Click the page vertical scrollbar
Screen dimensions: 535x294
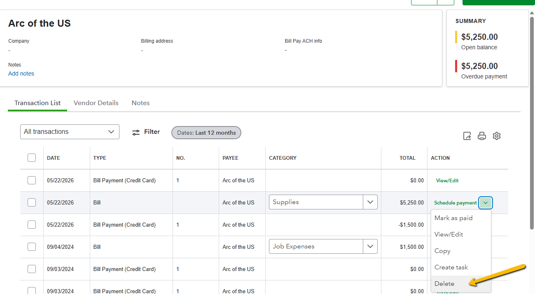pyautogui.click(x=532, y=123)
